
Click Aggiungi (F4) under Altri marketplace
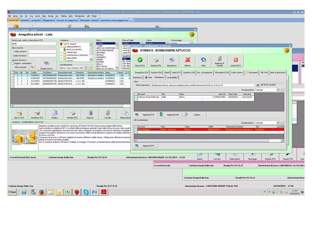pyautogui.click(x=146, y=146)
